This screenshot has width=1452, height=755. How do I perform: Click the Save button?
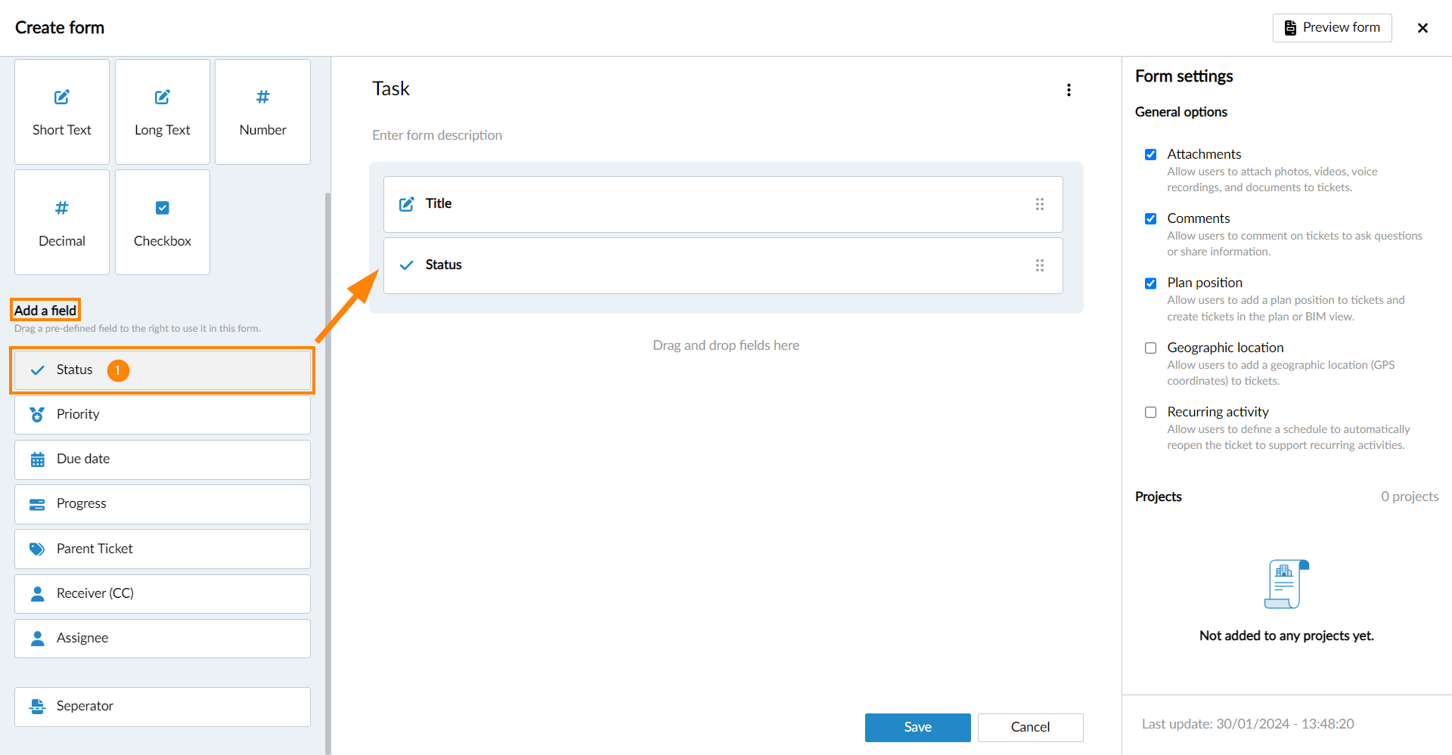pos(917,727)
